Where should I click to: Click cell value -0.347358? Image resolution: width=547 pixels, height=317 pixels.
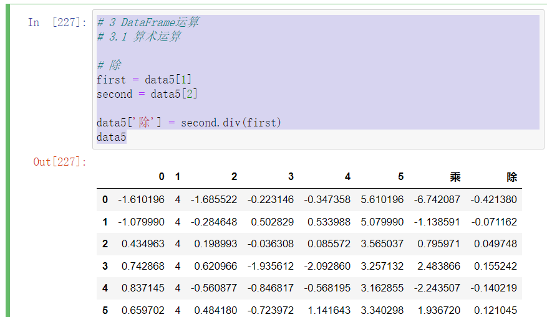(x=327, y=200)
